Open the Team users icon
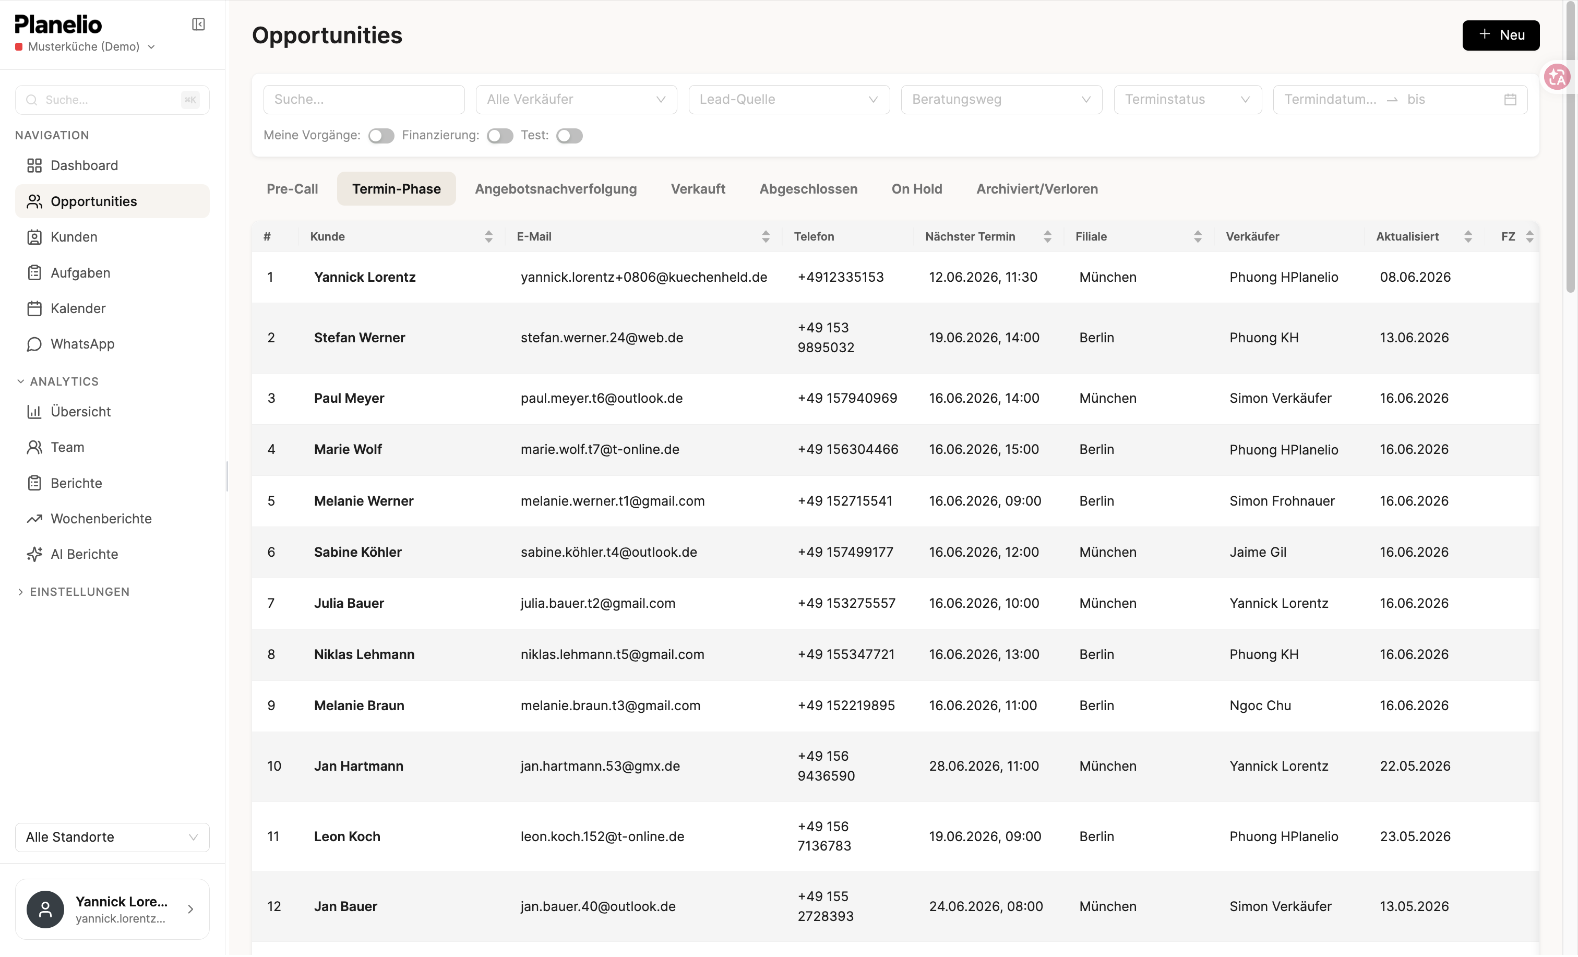 pos(34,448)
